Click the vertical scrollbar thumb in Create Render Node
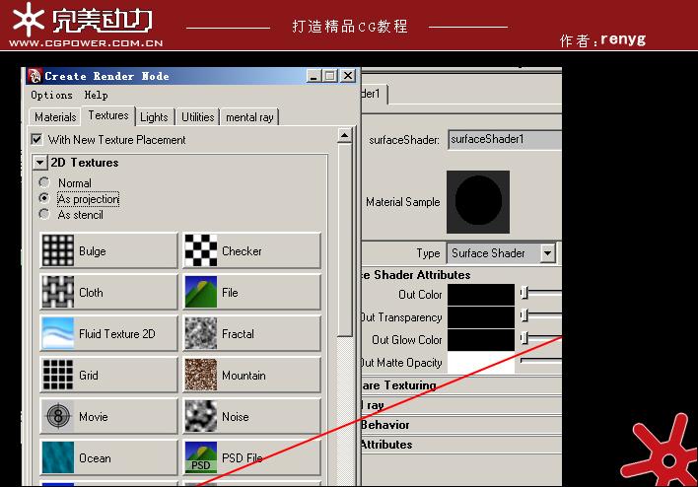 click(x=344, y=240)
